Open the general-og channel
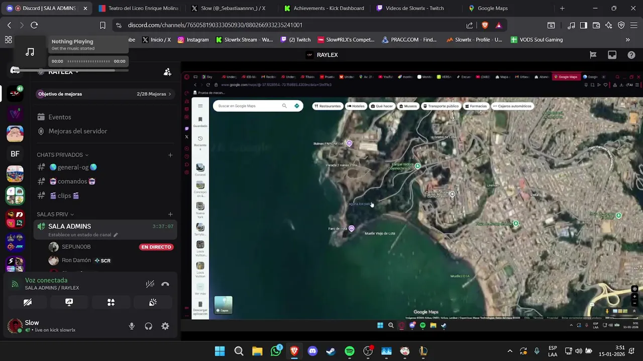Screen dimensions: 643x361 click(105, 167)
